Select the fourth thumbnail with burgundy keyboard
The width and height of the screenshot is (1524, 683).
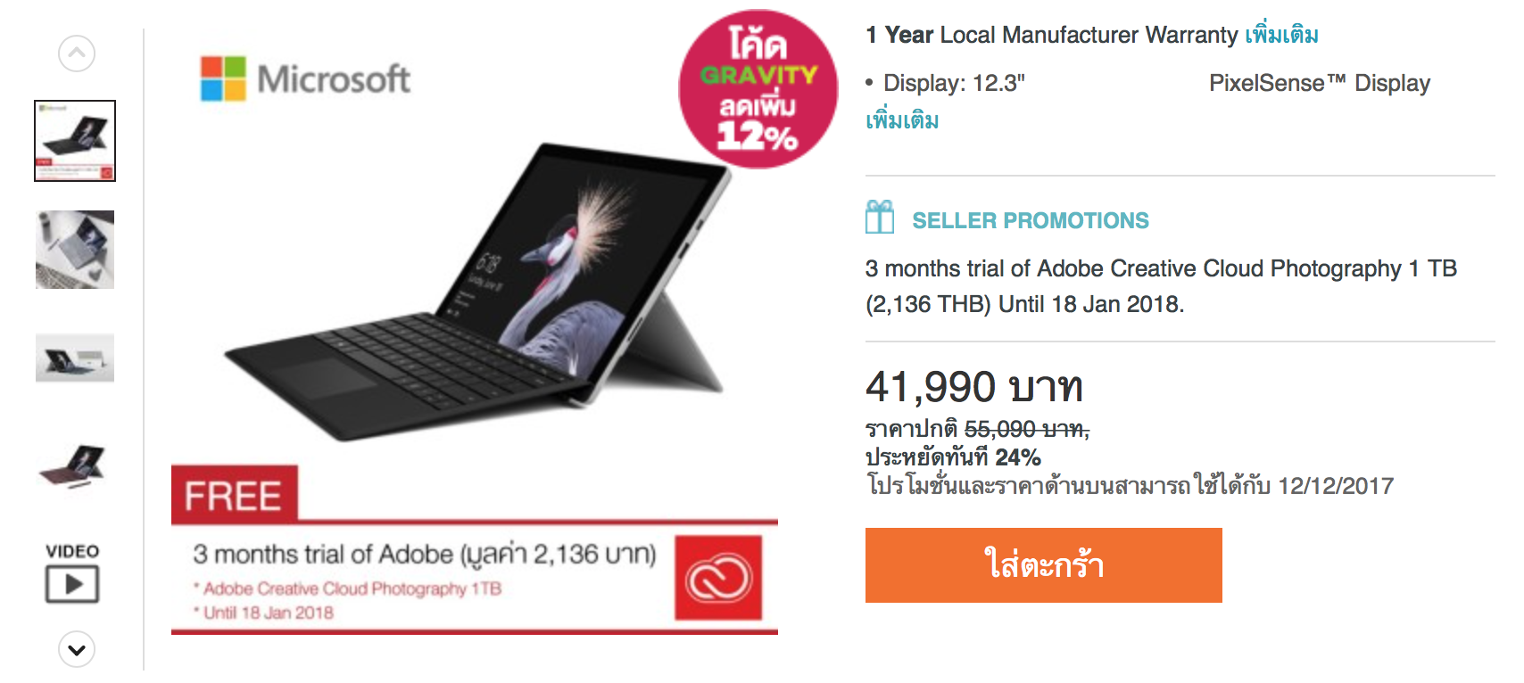75,465
